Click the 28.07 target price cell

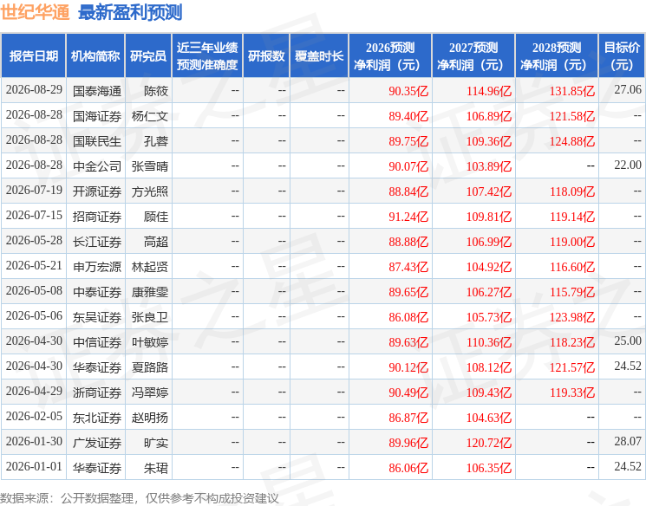coord(628,441)
